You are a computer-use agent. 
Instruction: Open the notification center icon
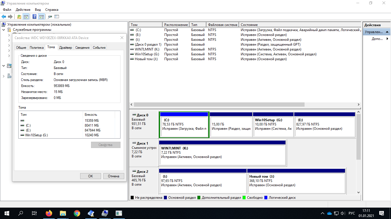click(x=382, y=213)
